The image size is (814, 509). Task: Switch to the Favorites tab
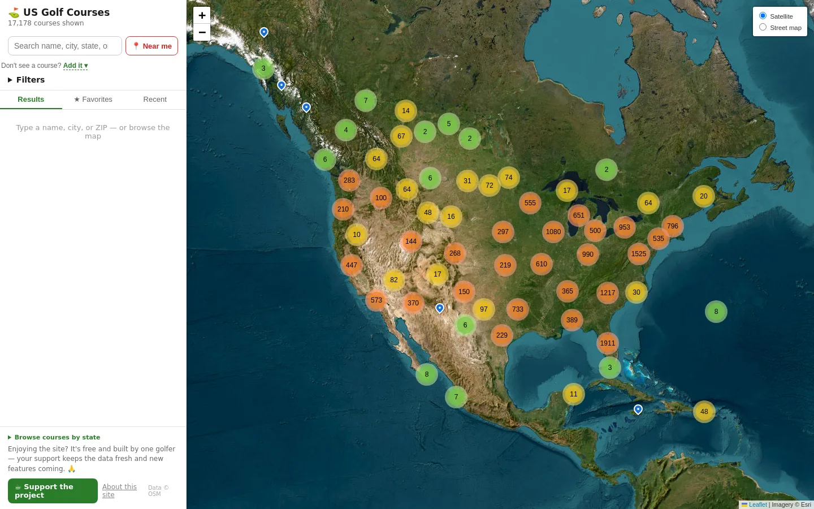(93, 100)
